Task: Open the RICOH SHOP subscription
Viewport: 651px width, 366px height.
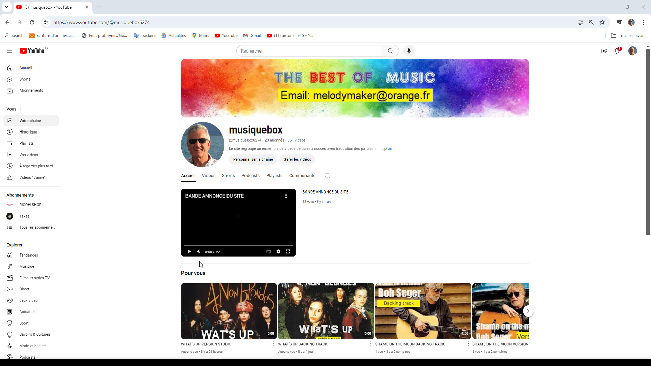Action: pyautogui.click(x=31, y=205)
